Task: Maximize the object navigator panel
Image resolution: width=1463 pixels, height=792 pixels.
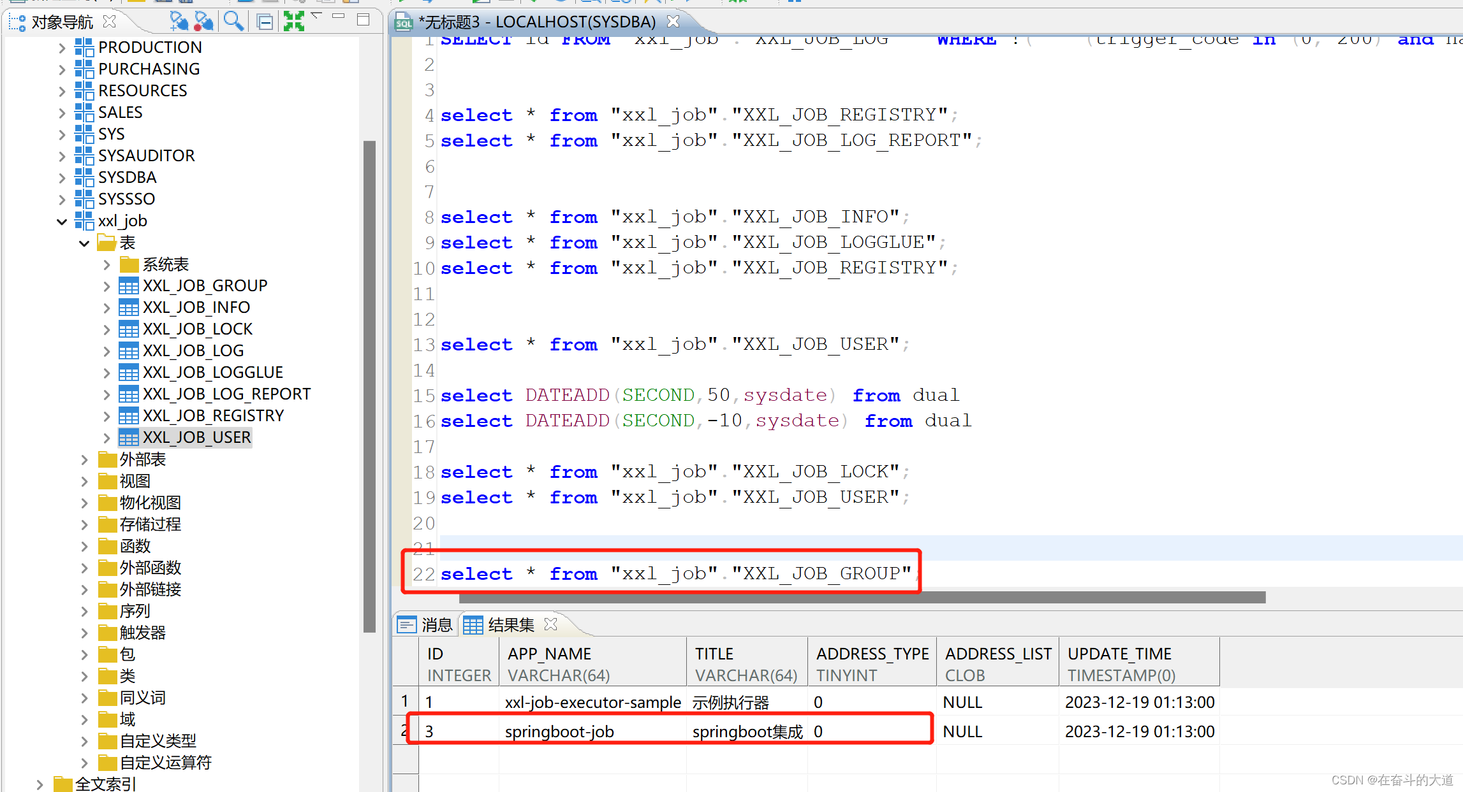Action: click(x=364, y=20)
